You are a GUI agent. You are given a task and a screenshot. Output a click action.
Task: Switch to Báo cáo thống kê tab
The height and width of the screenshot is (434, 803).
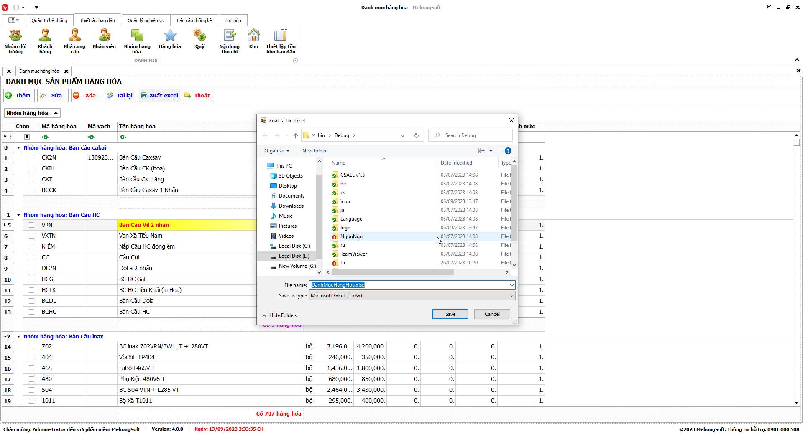[x=194, y=20]
